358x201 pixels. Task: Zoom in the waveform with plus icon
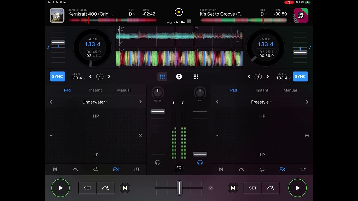click(237, 32)
